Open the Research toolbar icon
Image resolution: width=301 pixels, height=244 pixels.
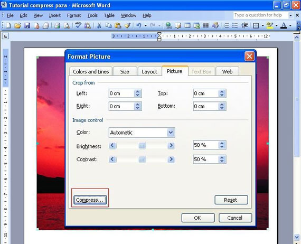[x=88, y=25]
